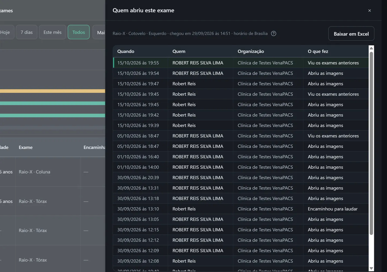This screenshot has height=272, width=387.
Task: Click the 30/09/2026 às 12:15 entry
Action: 241,230
